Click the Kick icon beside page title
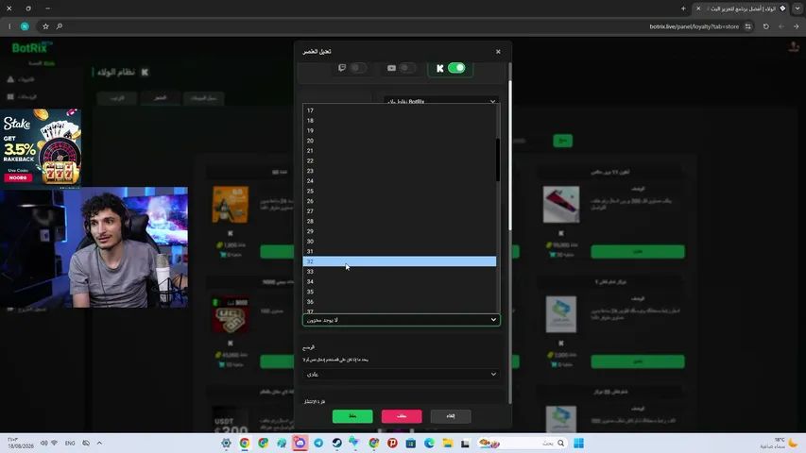This screenshot has width=806, height=453. [x=145, y=73]
